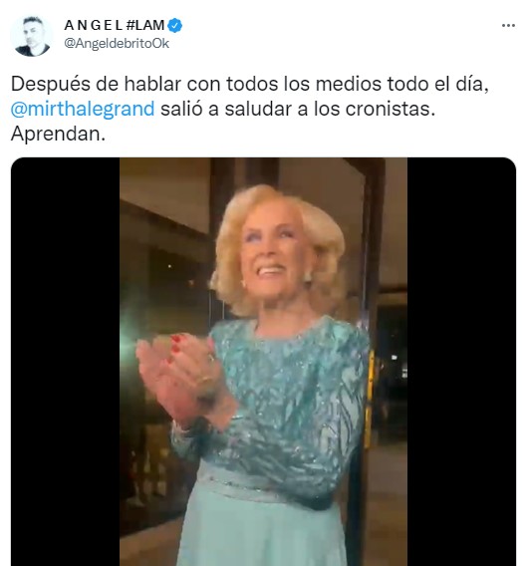Click the tweet line starting with Después de hablar
This screenshot has width=526, height=566.
pos(250,84)
